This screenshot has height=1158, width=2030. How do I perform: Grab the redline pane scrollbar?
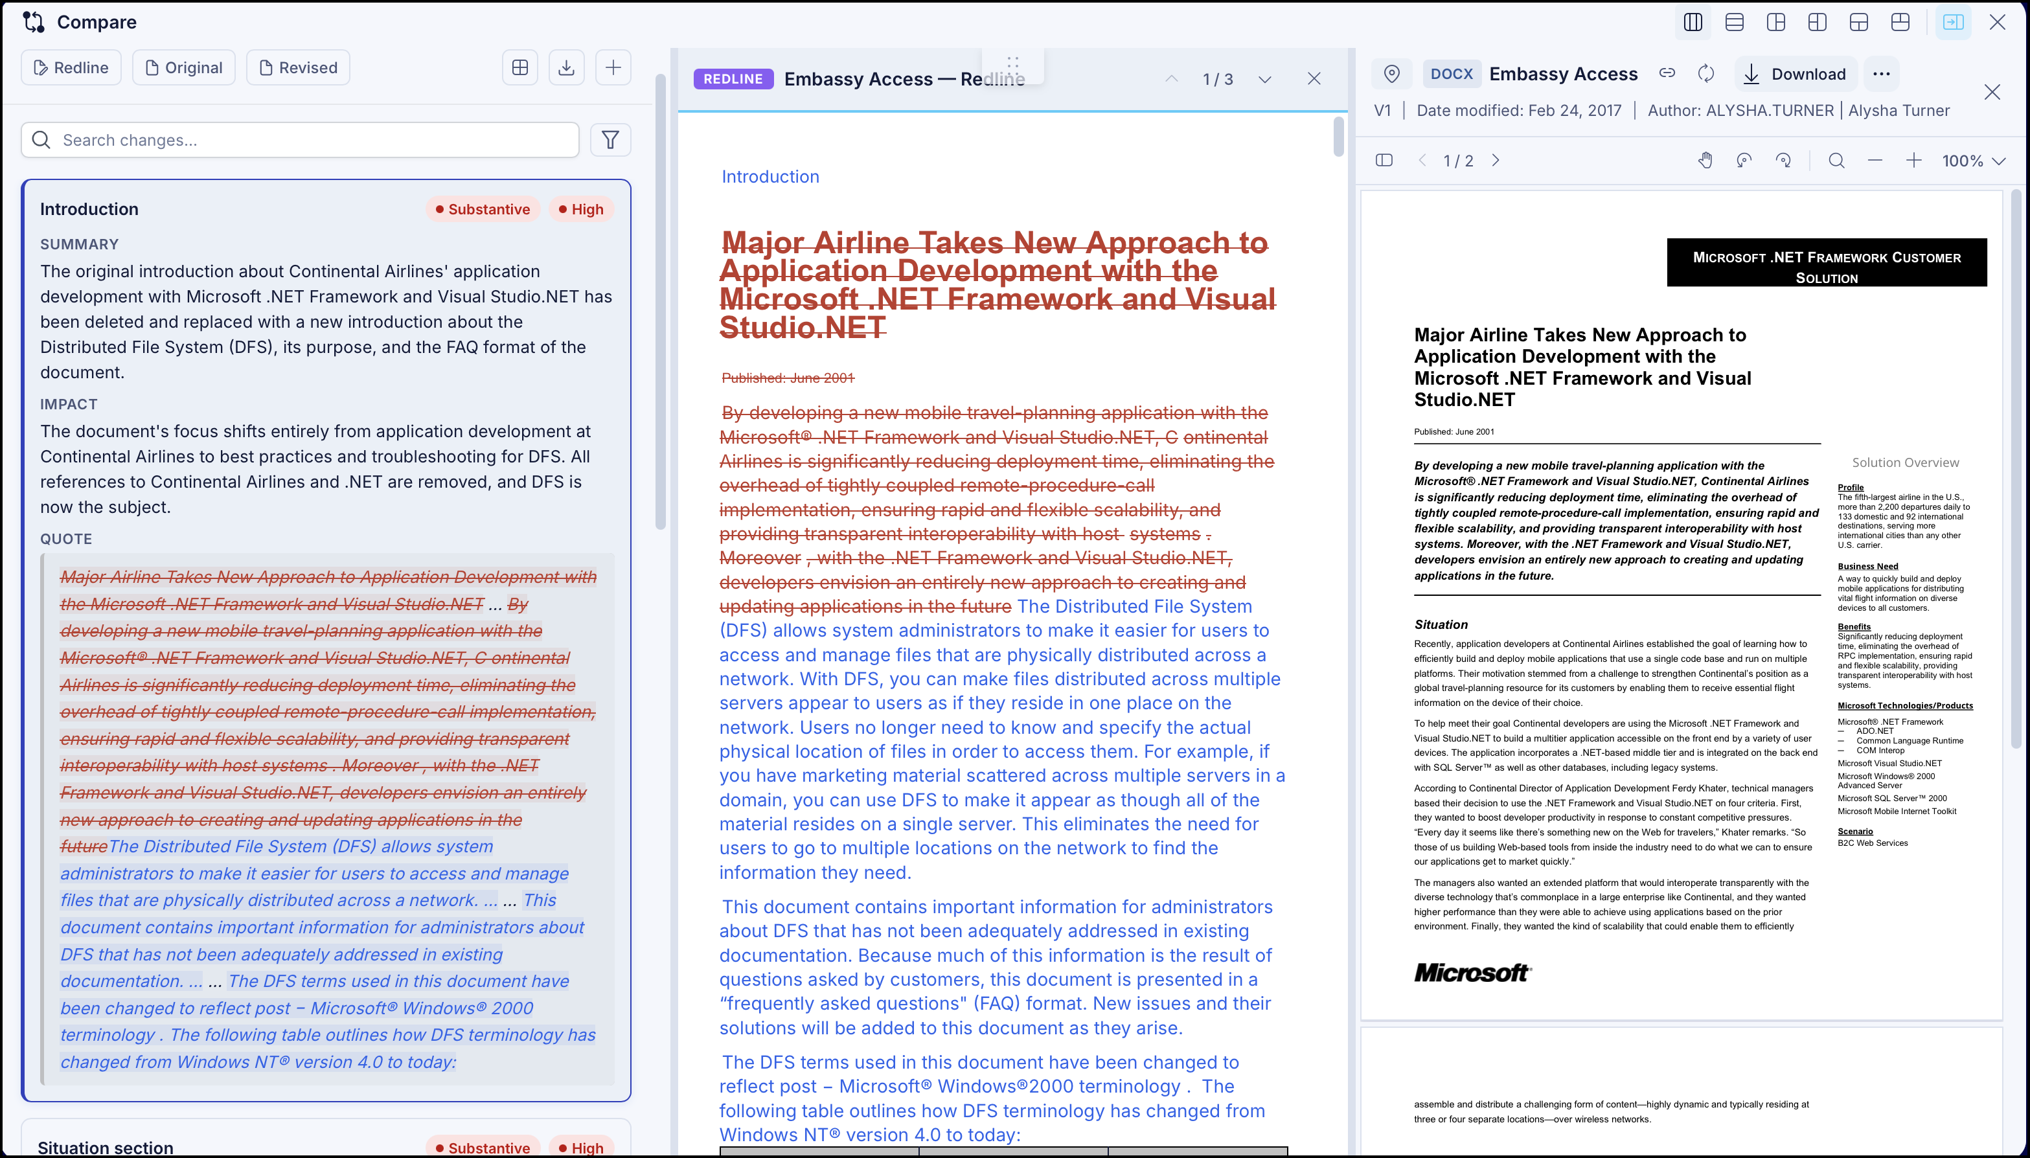pos(1339,137)
